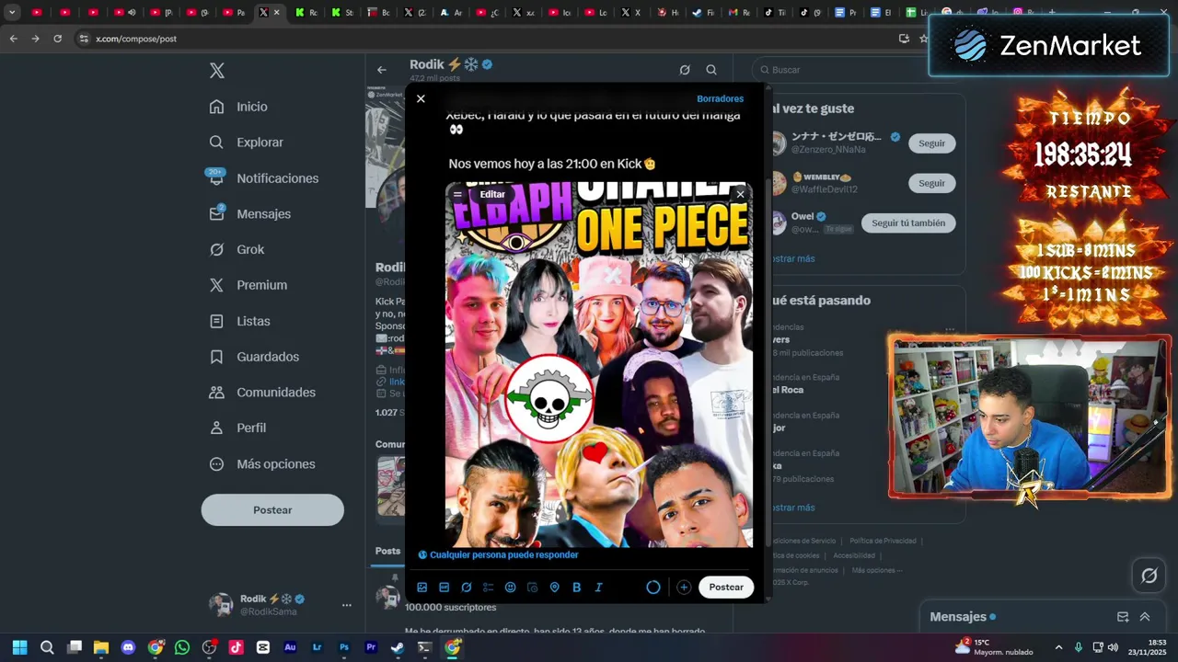Open WhatsApp from taskbar

[182, 647]
